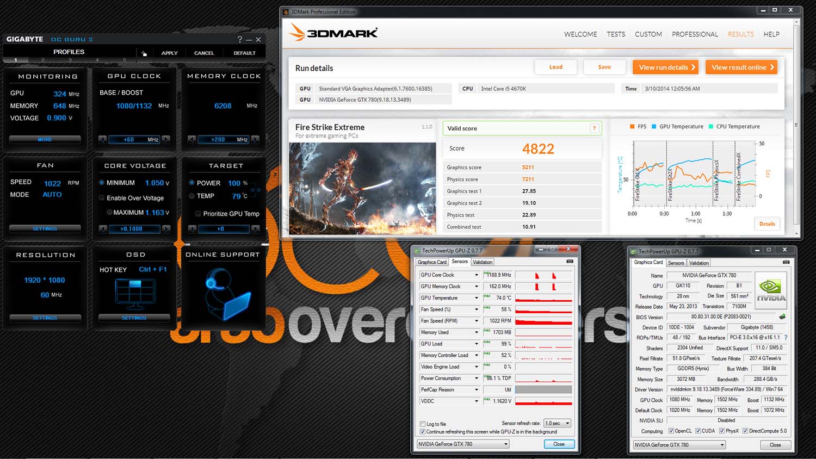Screen dimensions: 816x459
Task: Enable Over Voltage checkbox
Action: click(x=102, y=198)
